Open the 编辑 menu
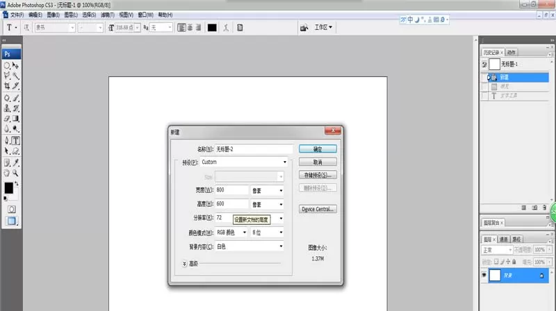Image resolution: width=556 pixels, height=311 pixels. click(x=35, y=15)
